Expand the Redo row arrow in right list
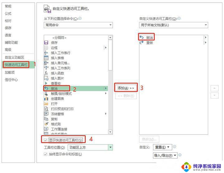The image size is (224, 173). [206, 42]
